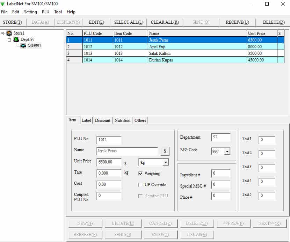Open the MG Code 997 dropdown
Viewport: 290px width, 242px height.
coord(227,152)
